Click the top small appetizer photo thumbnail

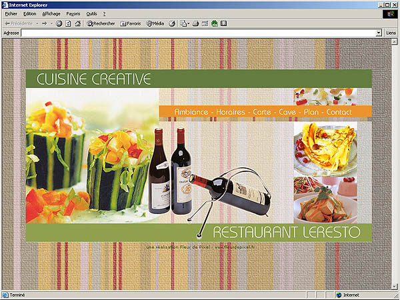(325, 97)
